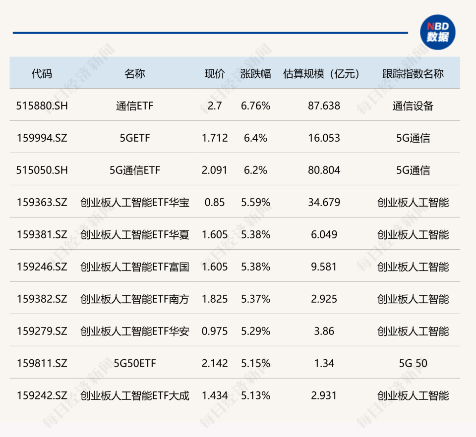
Task: Click the NBD 数据 circular logo
Action: click(x=438, y=31)
